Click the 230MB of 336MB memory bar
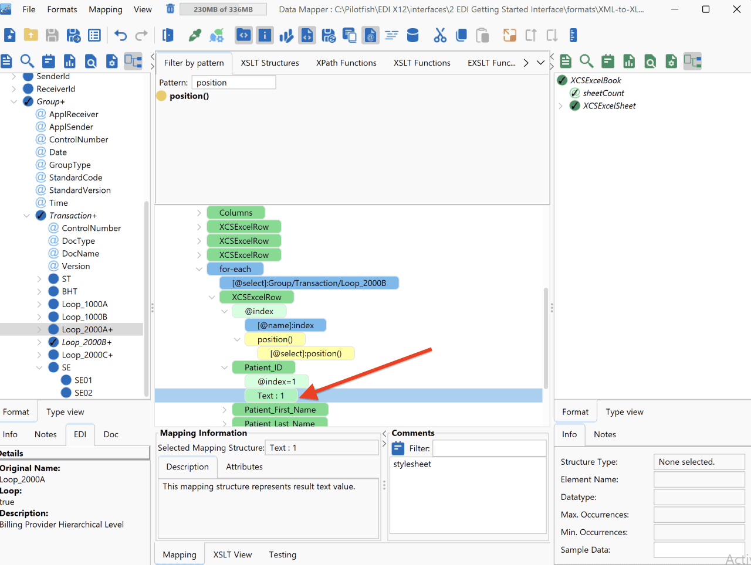Screen dimensions: 751x565 click(223, 9)
